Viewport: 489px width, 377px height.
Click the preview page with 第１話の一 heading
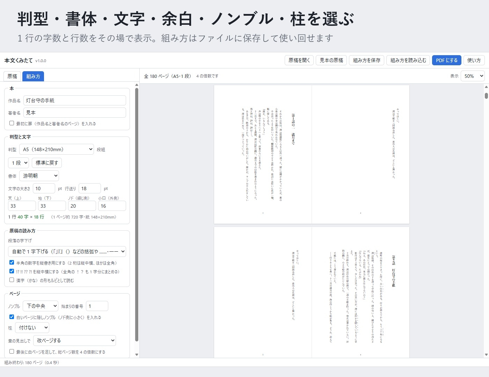[x=263, y=154]
